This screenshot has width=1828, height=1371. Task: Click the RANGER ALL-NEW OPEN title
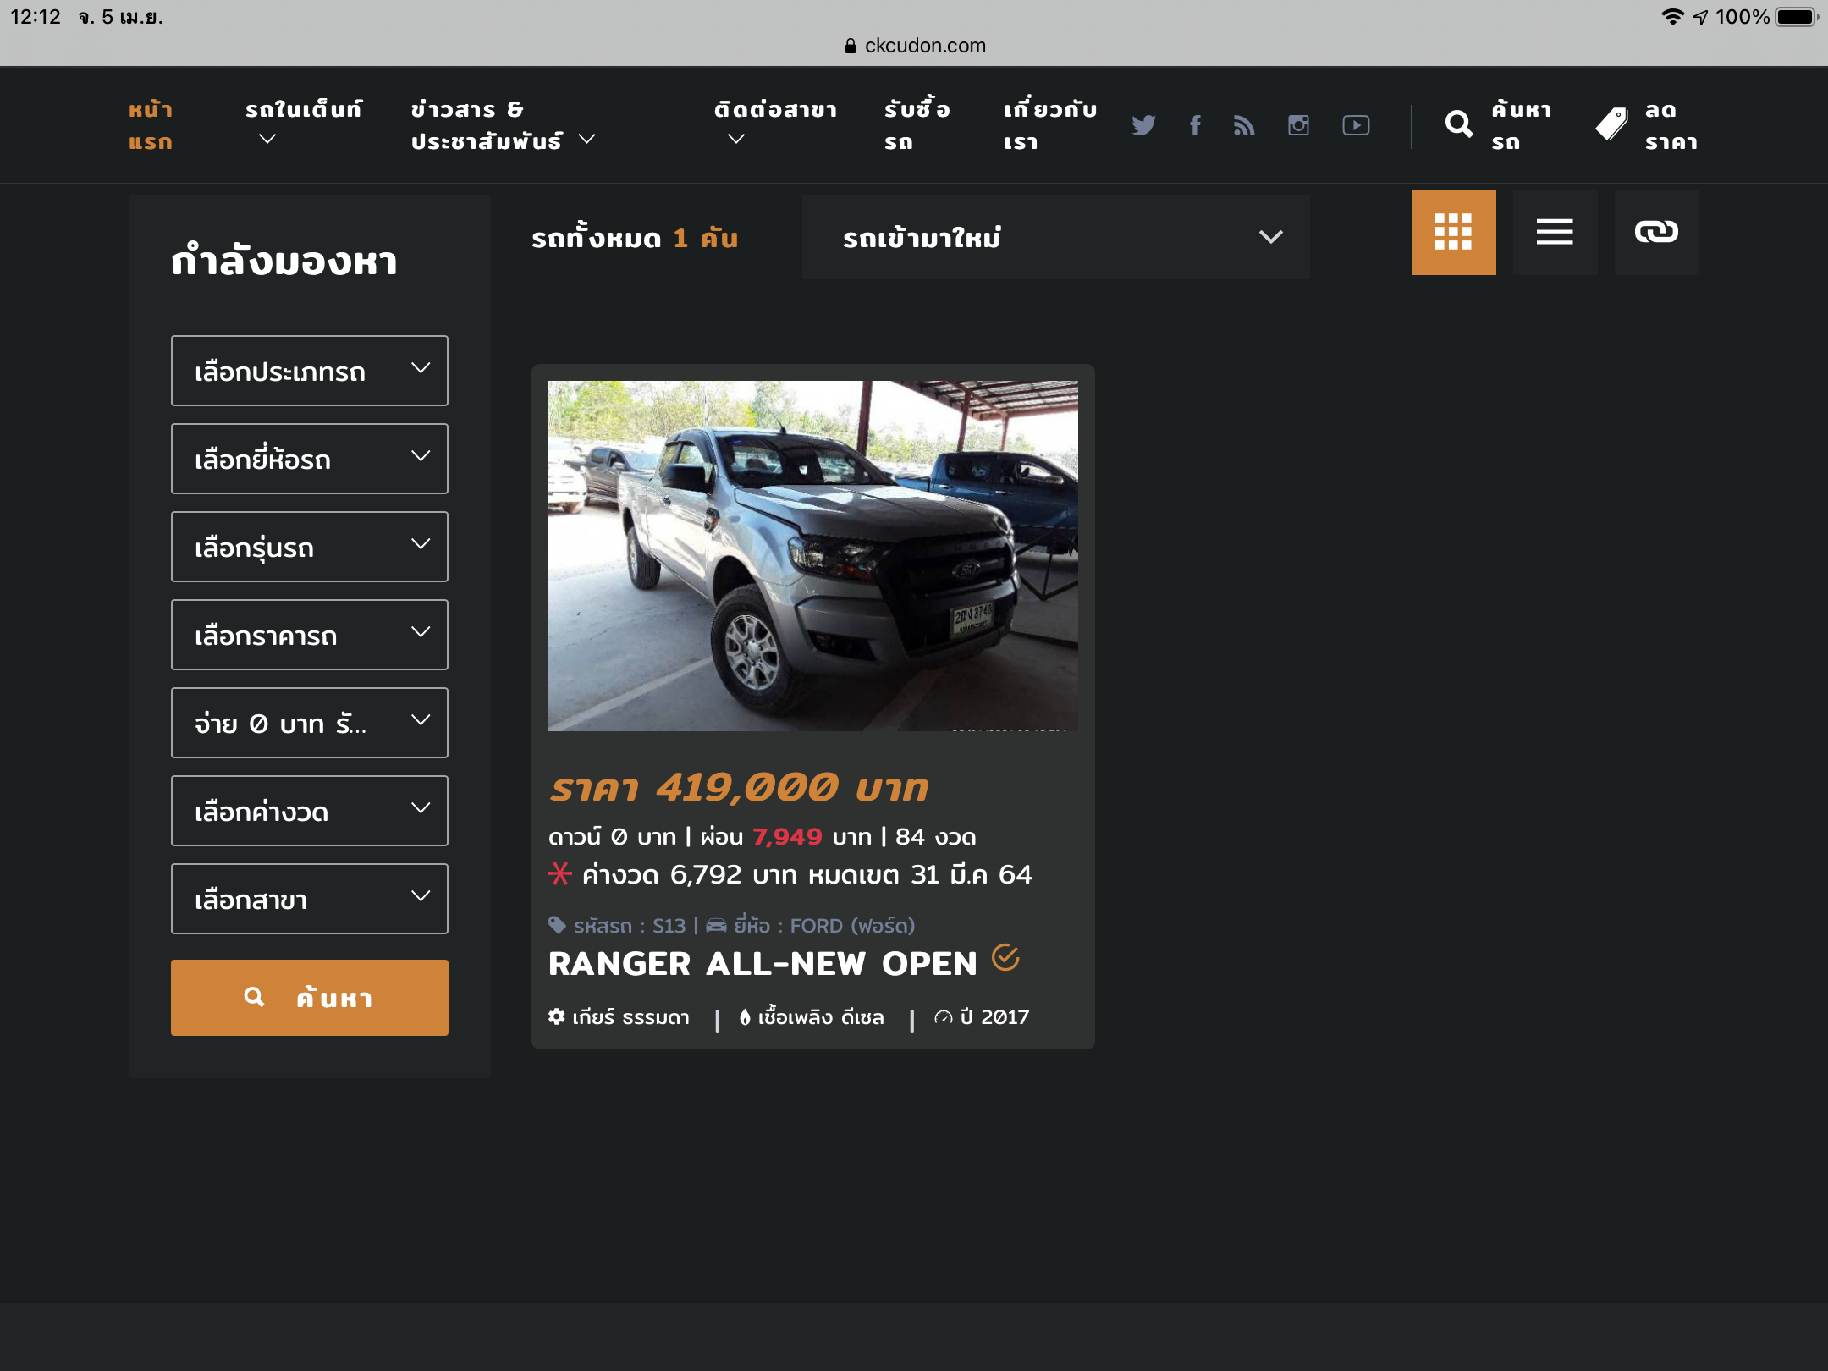pos(763,964)
